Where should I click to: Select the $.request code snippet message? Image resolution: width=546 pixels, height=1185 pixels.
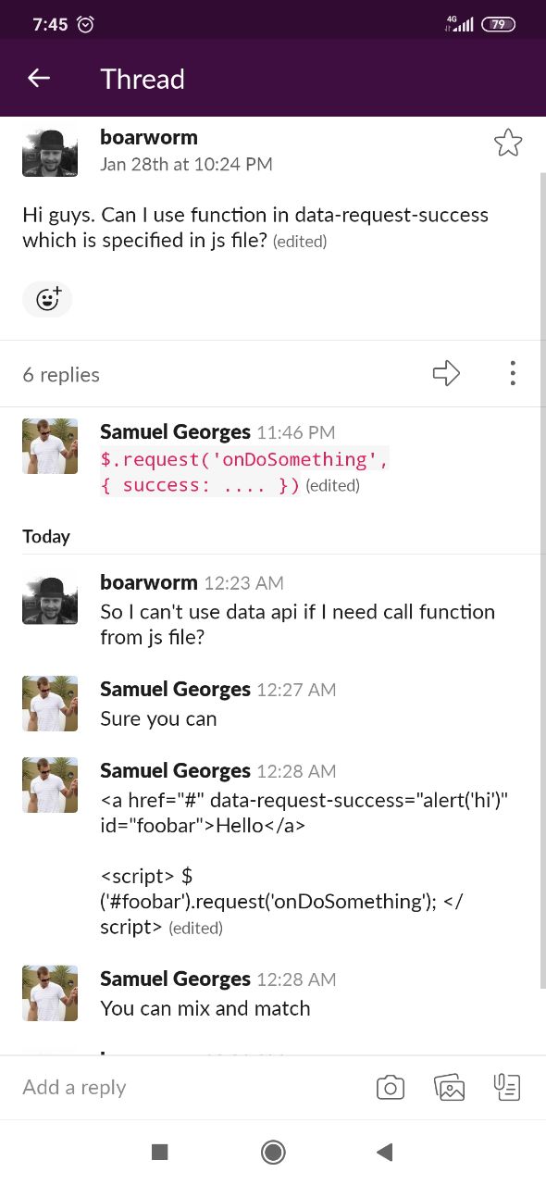244,472
